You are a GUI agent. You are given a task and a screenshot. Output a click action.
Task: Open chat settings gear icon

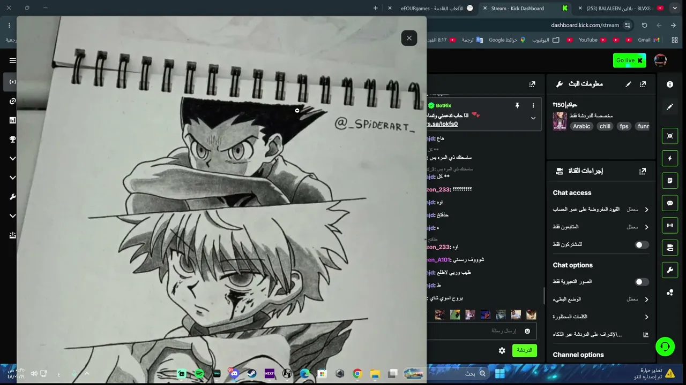pos(502,351)
